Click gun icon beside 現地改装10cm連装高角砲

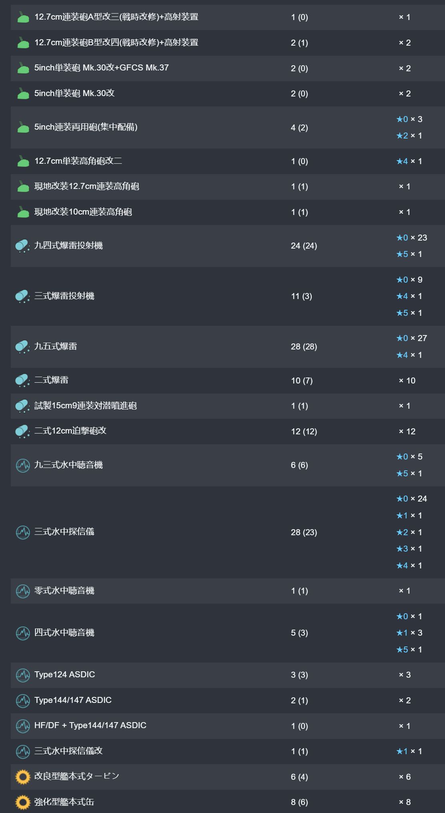[x=23, y=212]
